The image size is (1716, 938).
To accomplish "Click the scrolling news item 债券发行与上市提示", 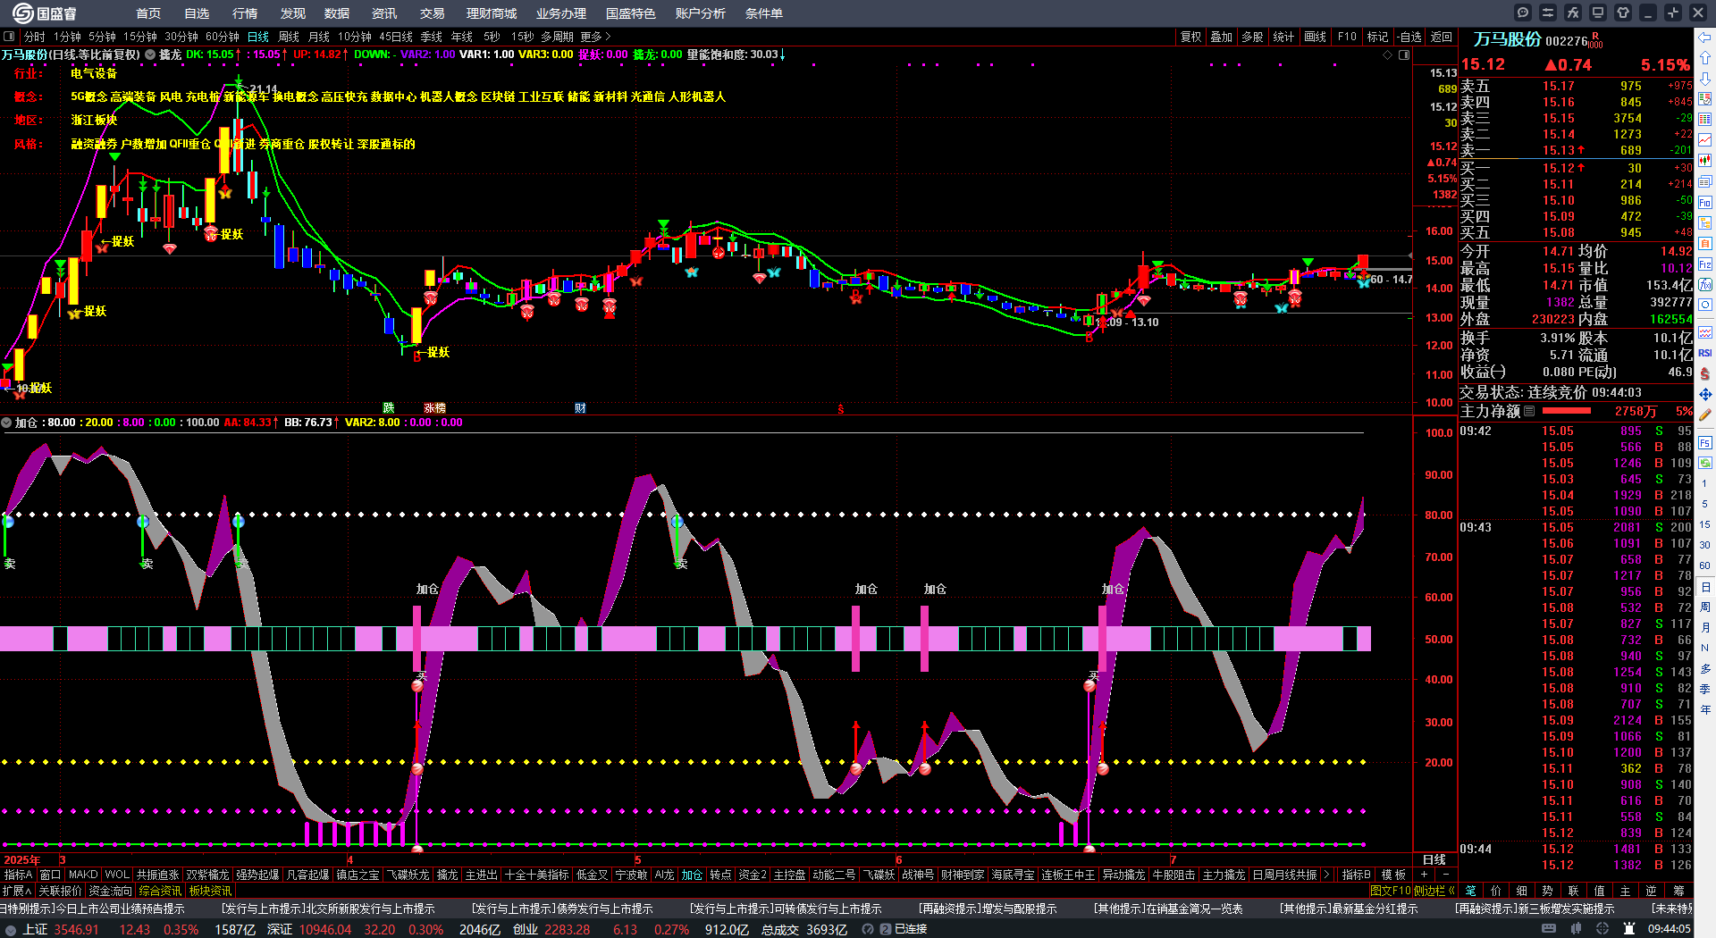I will coord(561,909).
